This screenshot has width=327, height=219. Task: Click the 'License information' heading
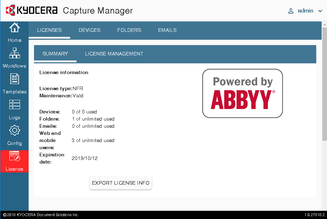tap(64, 72)
